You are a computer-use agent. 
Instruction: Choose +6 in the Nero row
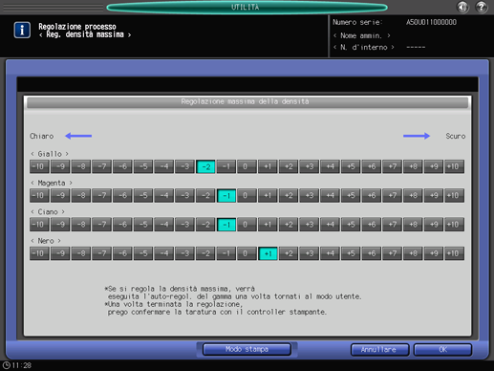point(372,253)
